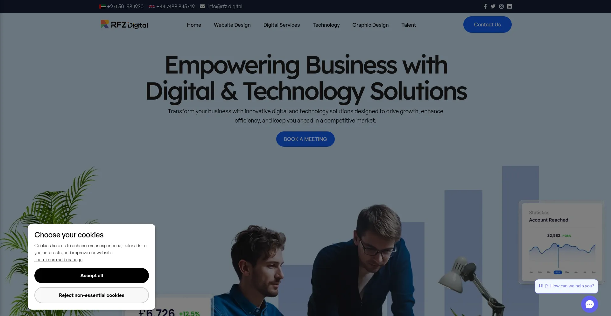Open the Learn more and manage link
The width and height of the screenshot is (611, 316).
pyautogui.click(x=58, y=260)
